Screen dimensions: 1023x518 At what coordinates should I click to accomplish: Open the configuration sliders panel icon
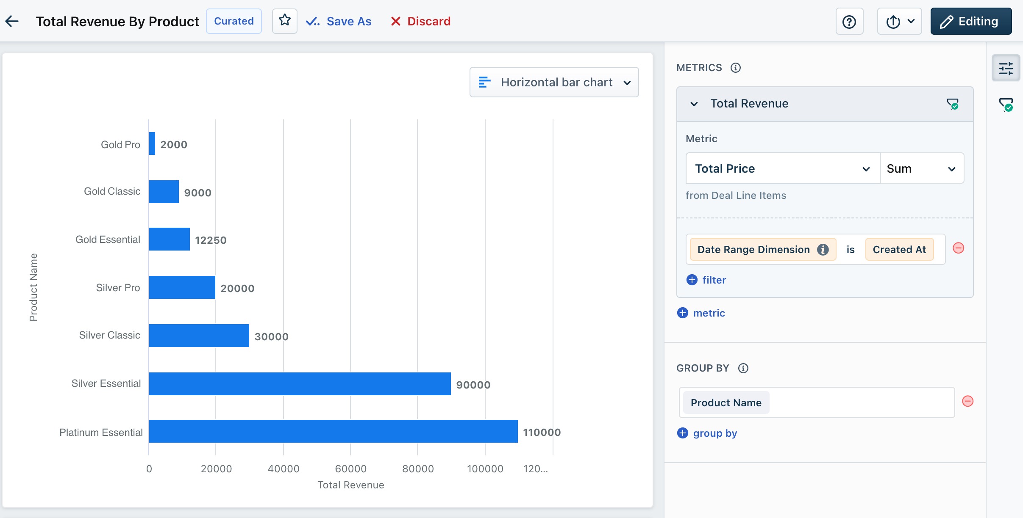(1005, 68)
